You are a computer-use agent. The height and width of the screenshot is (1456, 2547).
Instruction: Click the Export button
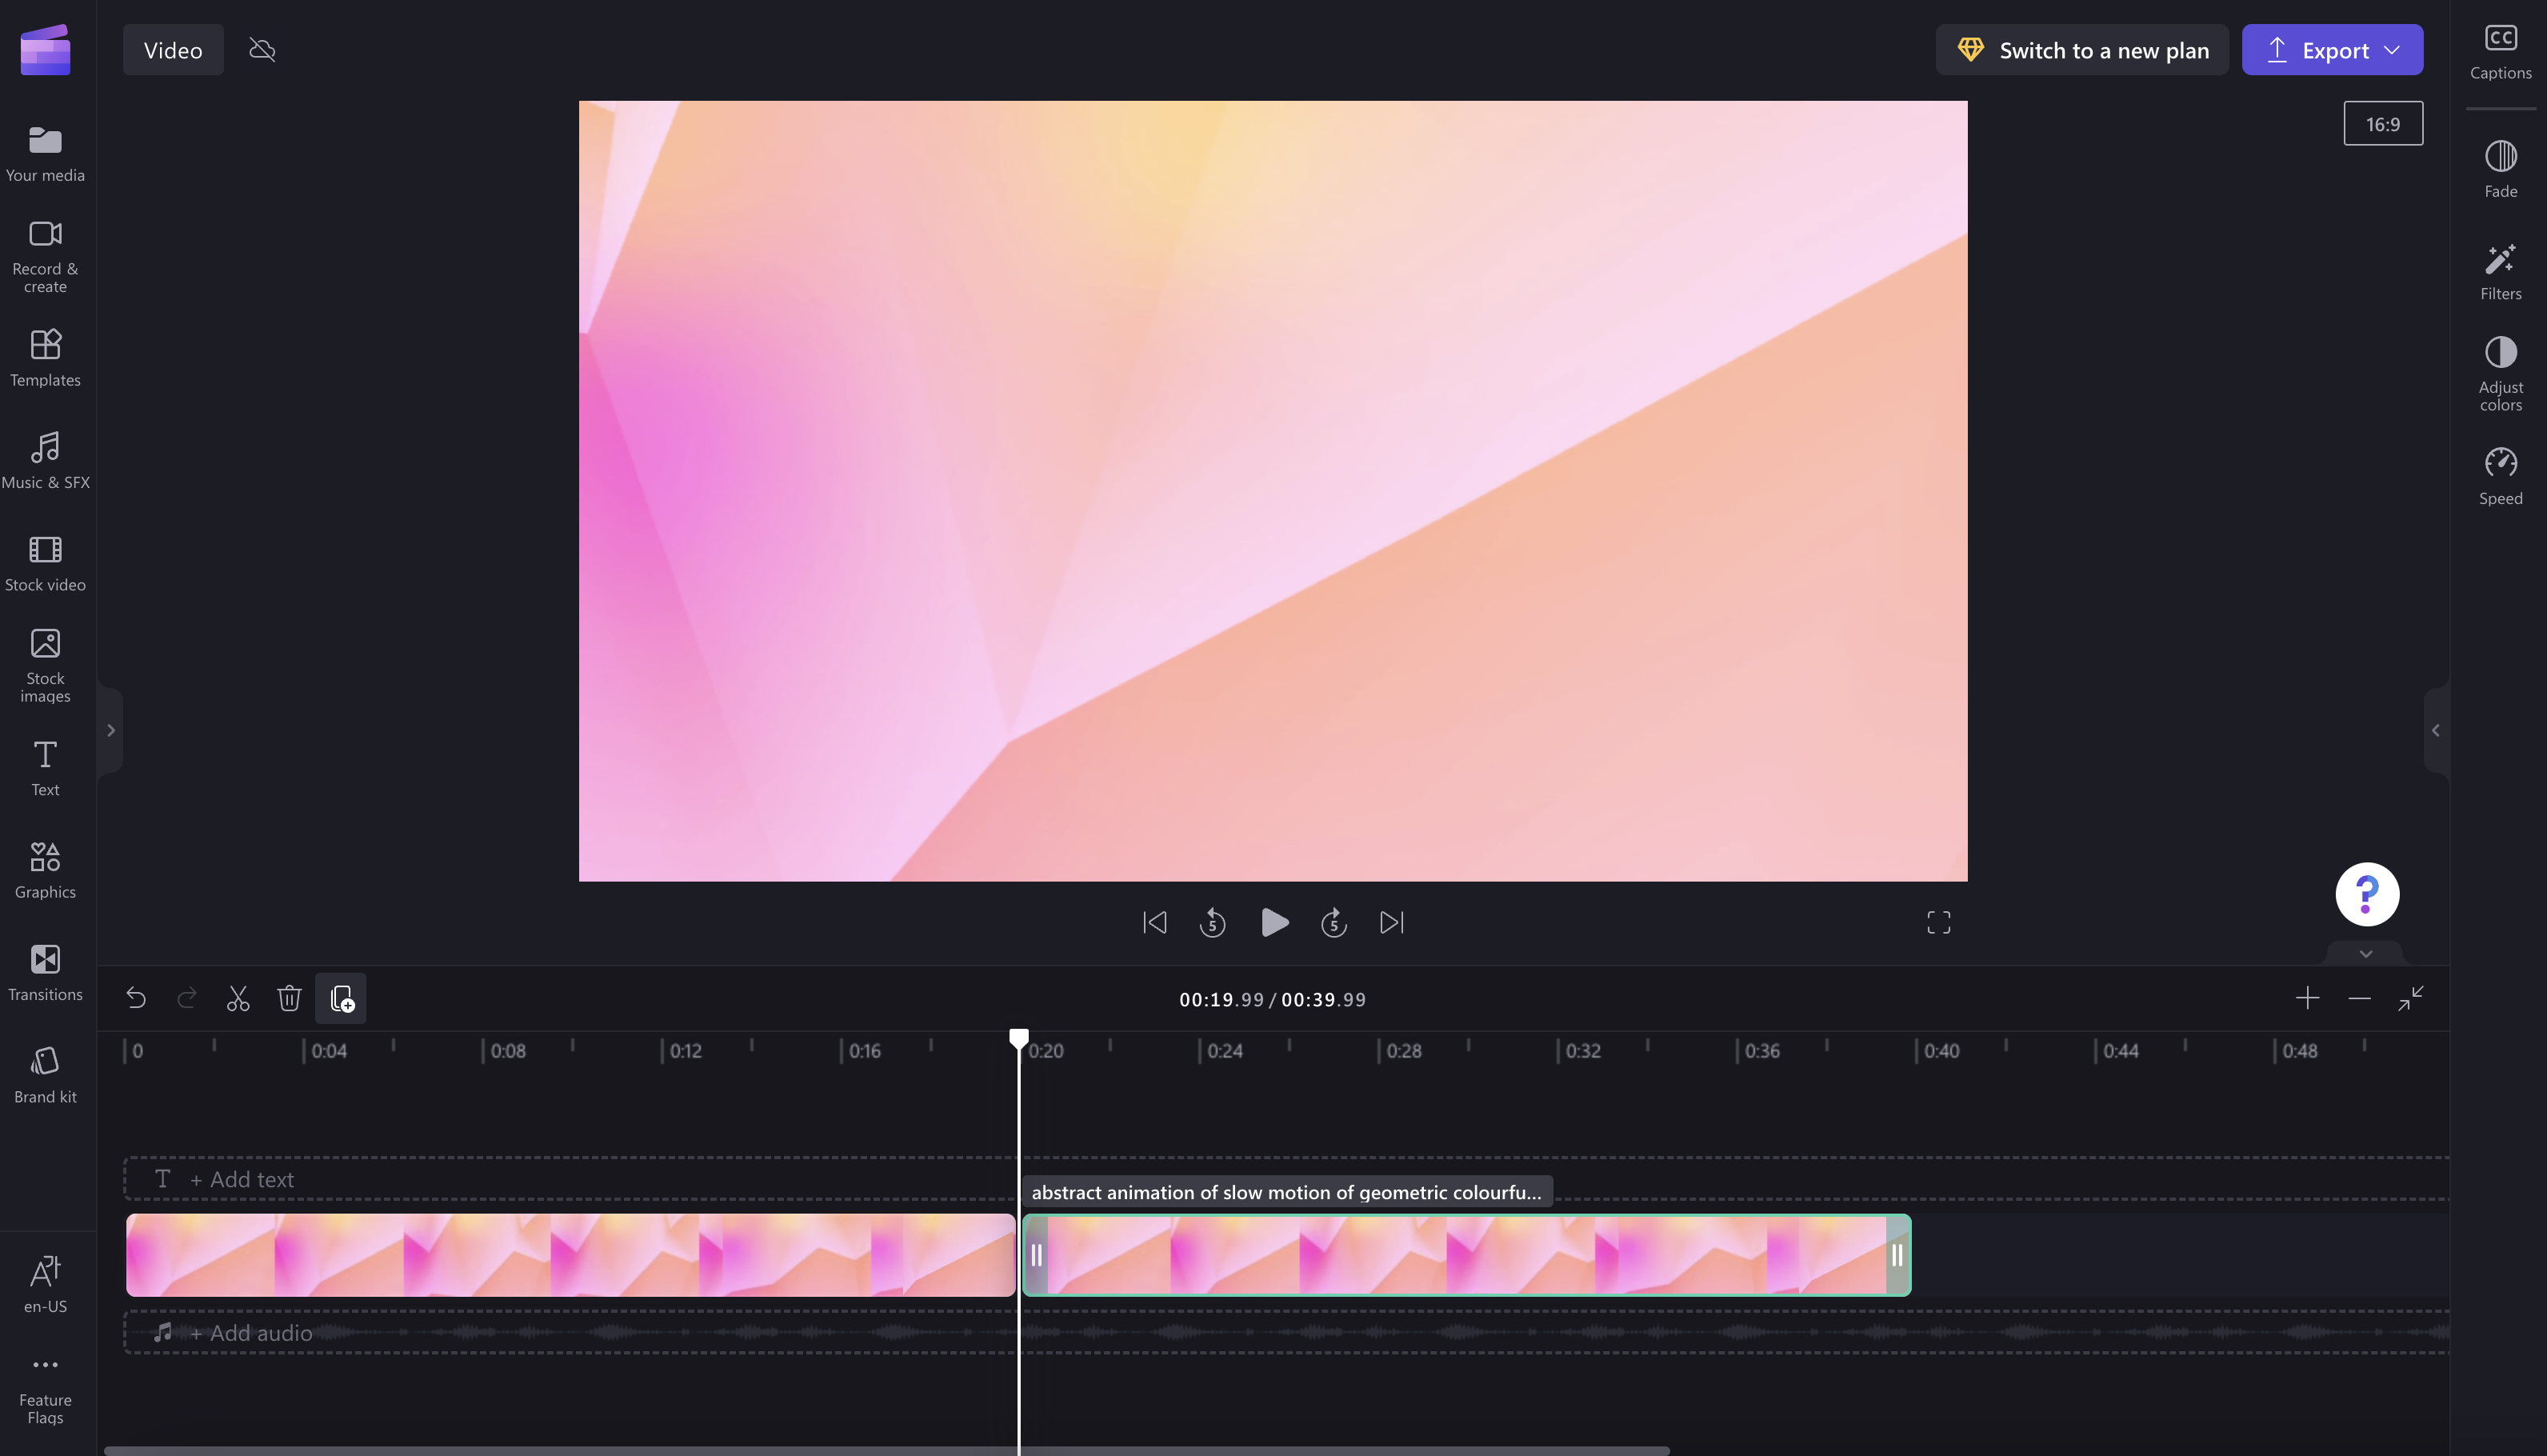[x=2333, y=49]
